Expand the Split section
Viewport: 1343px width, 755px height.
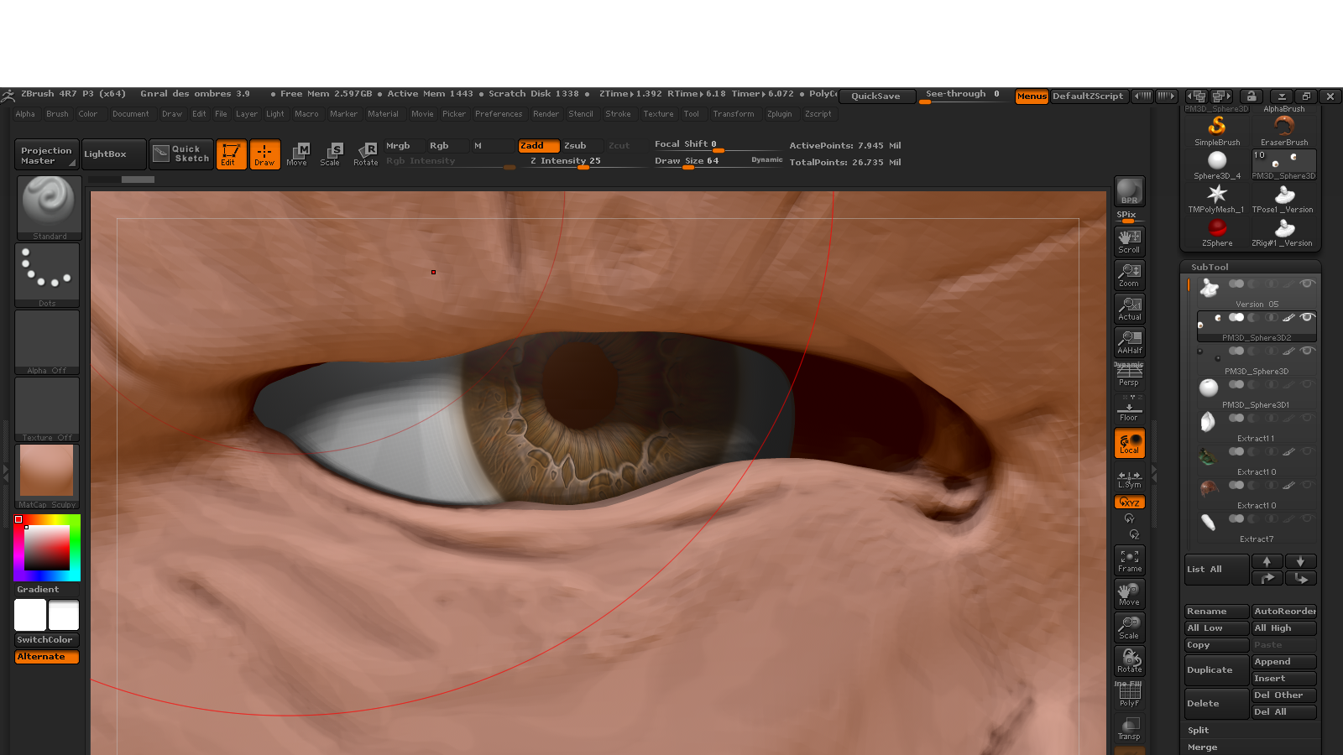1199,731
